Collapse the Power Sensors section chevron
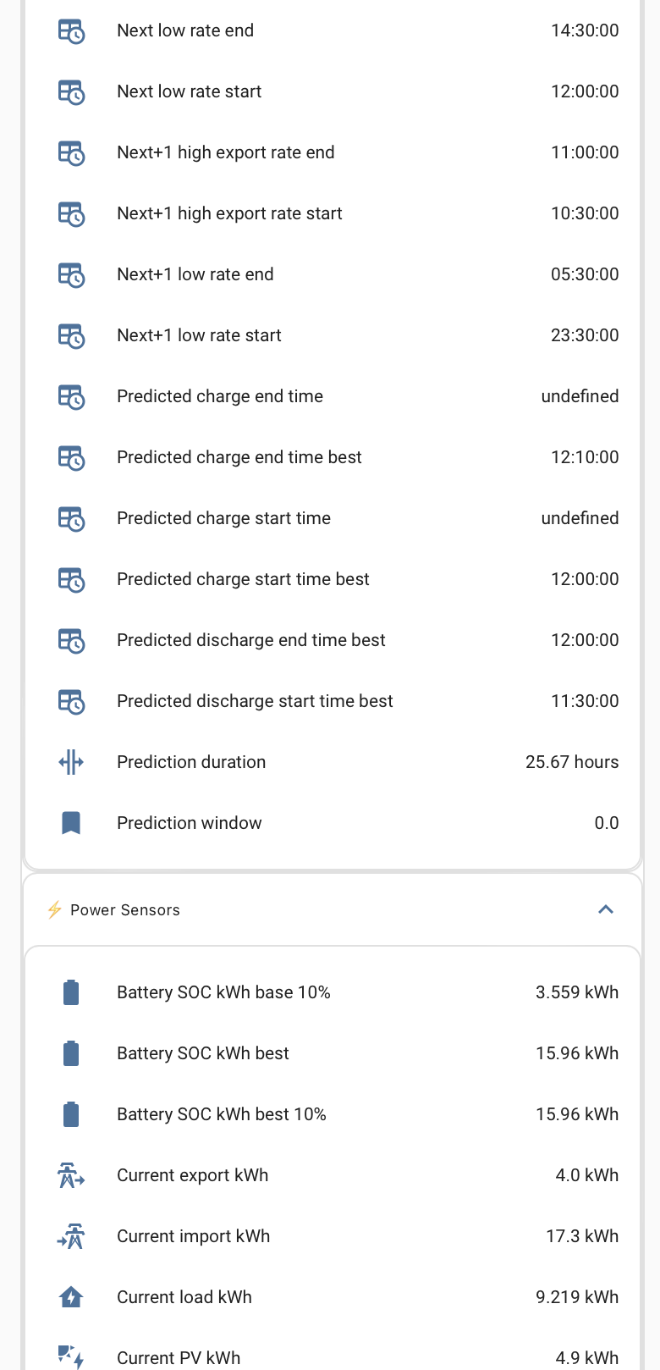Viewport: 660px width, 1370px height. coord(606,909)
